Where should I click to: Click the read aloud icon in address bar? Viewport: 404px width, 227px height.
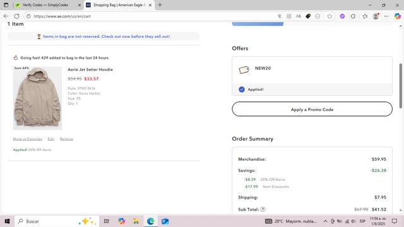(280, 16)
